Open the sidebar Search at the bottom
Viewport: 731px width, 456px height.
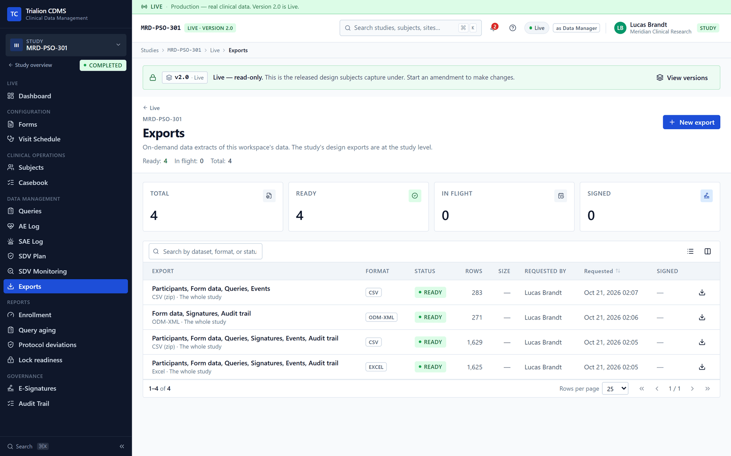pyautogui.click(x=28, y=446)
